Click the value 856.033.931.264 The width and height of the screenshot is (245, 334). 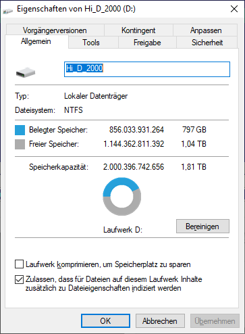click(x=136, y=130)
